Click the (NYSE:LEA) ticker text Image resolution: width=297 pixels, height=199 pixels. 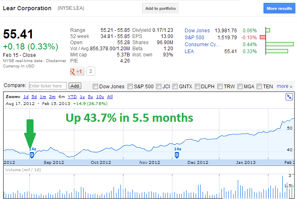[71, 8]
